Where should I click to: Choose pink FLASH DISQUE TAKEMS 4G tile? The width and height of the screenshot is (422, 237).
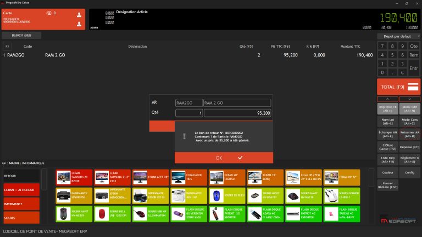pyautogui.click(x=342, y=214)
